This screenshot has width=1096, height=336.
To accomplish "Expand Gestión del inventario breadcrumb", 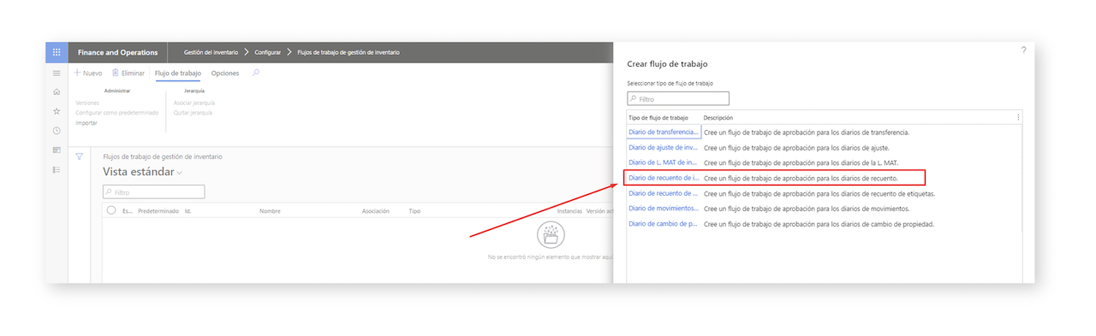I will (x=211, y=53).
